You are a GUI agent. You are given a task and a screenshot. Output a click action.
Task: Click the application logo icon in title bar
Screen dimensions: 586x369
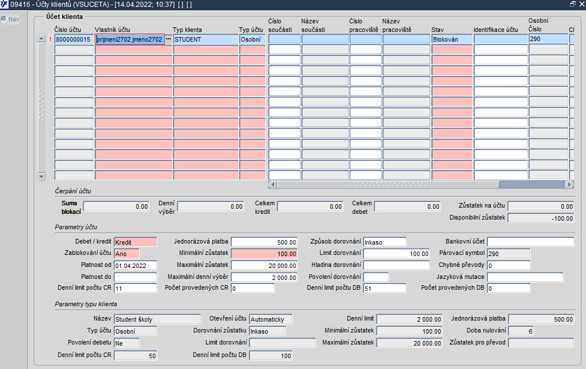point(4,5)
